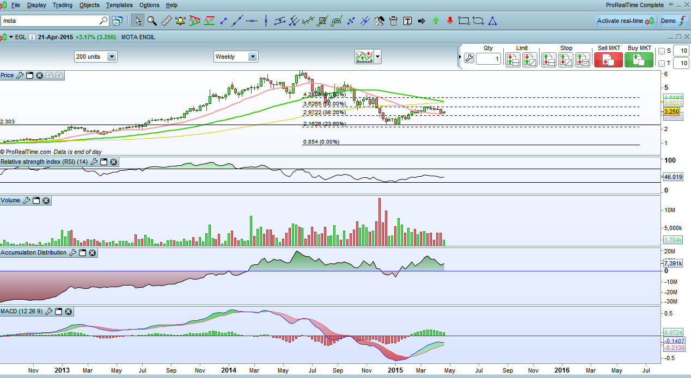This screenshot has width=691, height=378.
Task: Enable the T checkbox in order panel
Action: (662, 64)
